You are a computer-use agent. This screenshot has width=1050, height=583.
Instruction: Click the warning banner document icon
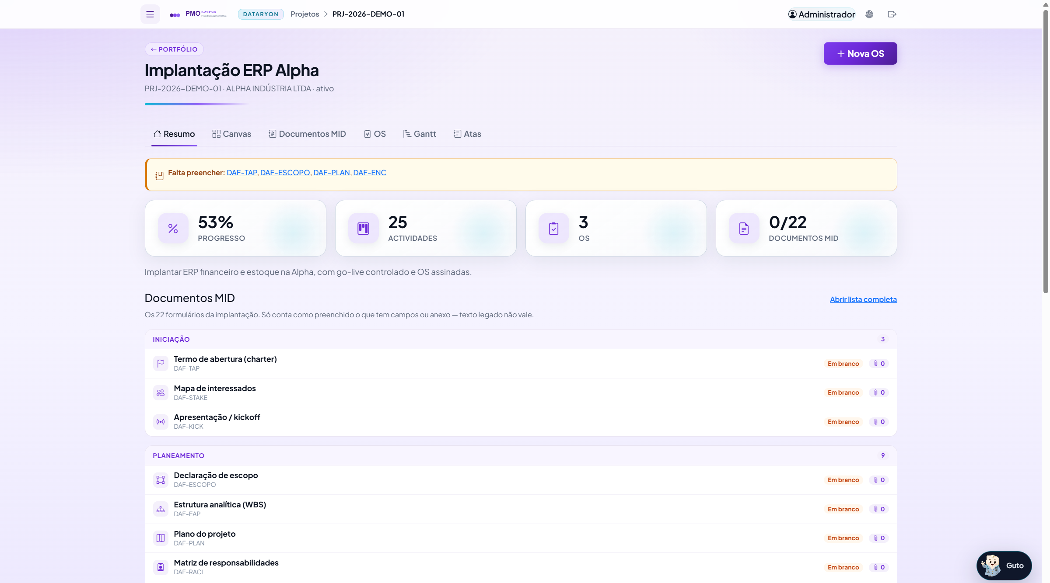159,176
